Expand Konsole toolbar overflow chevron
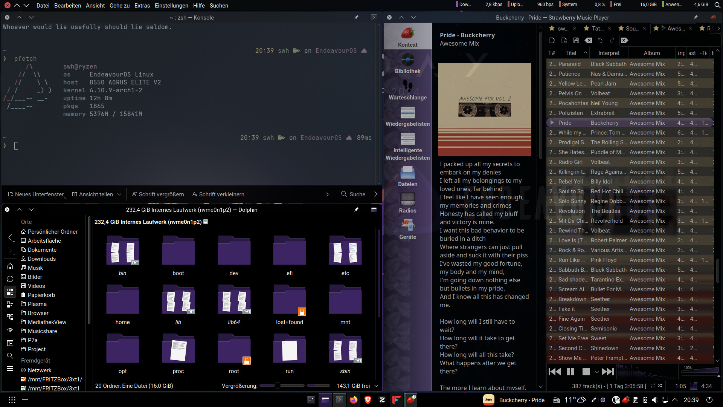 [327, 194]
